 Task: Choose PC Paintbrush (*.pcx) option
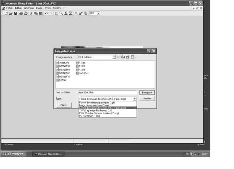click(107, 116)
